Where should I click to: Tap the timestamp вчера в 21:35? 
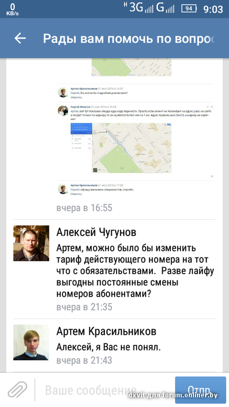(84, 307)
